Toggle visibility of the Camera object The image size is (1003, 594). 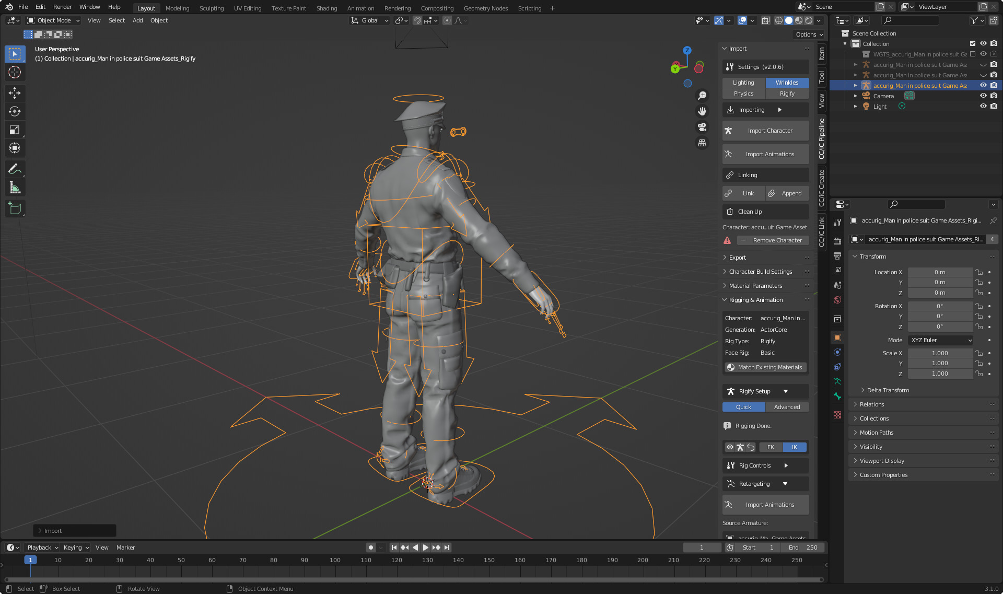pos(983,96)
